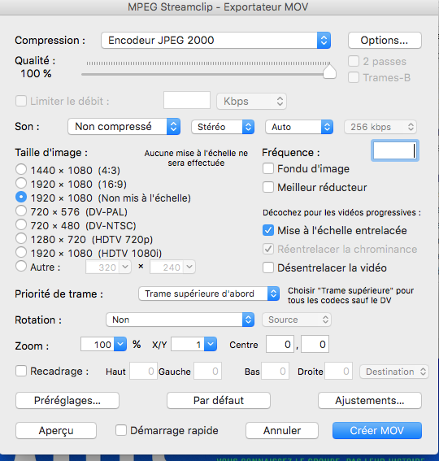The width and height of the screenshot is (439, 461).
Task: Enable the Recadrage checkbox
Action: click(x=21, y=371)
